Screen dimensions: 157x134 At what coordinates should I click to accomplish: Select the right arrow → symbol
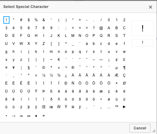(x=14, y=116)
